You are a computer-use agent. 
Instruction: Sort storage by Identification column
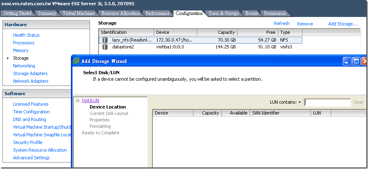pos(126,32)
